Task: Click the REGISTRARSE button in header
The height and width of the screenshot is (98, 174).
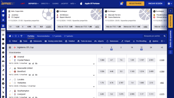Action: point(135,4)
